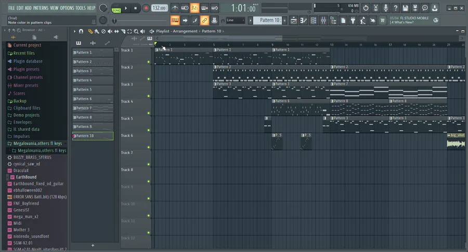Open the TOOLS menu
Screen dimensions: 468x252
click(80, 8)
